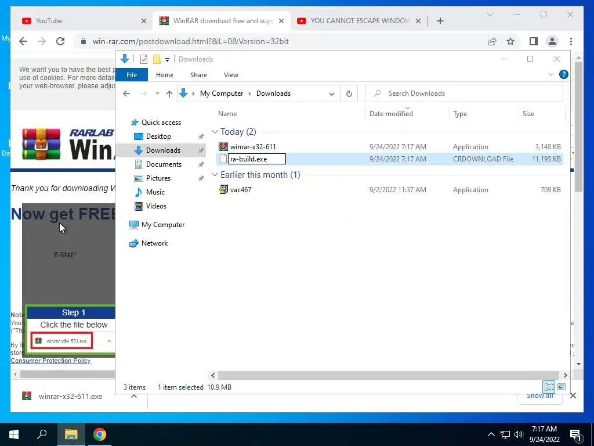Open Chrome tab search chevron
This screenshot has height=446, width=594.
tap(490, 15)
